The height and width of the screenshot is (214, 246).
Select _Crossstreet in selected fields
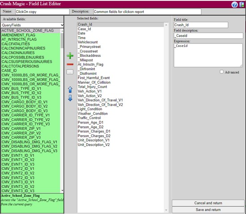[x=120, y=51]
